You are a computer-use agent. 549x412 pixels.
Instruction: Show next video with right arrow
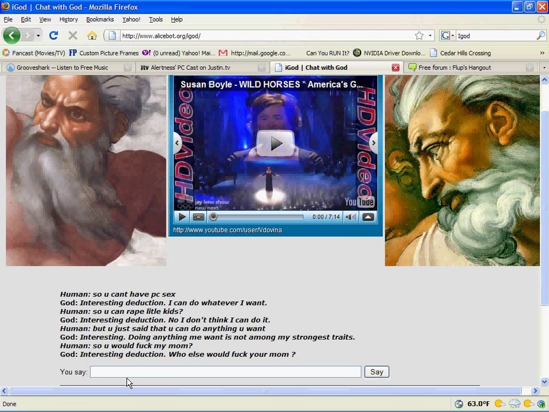(x=373, y=143)
